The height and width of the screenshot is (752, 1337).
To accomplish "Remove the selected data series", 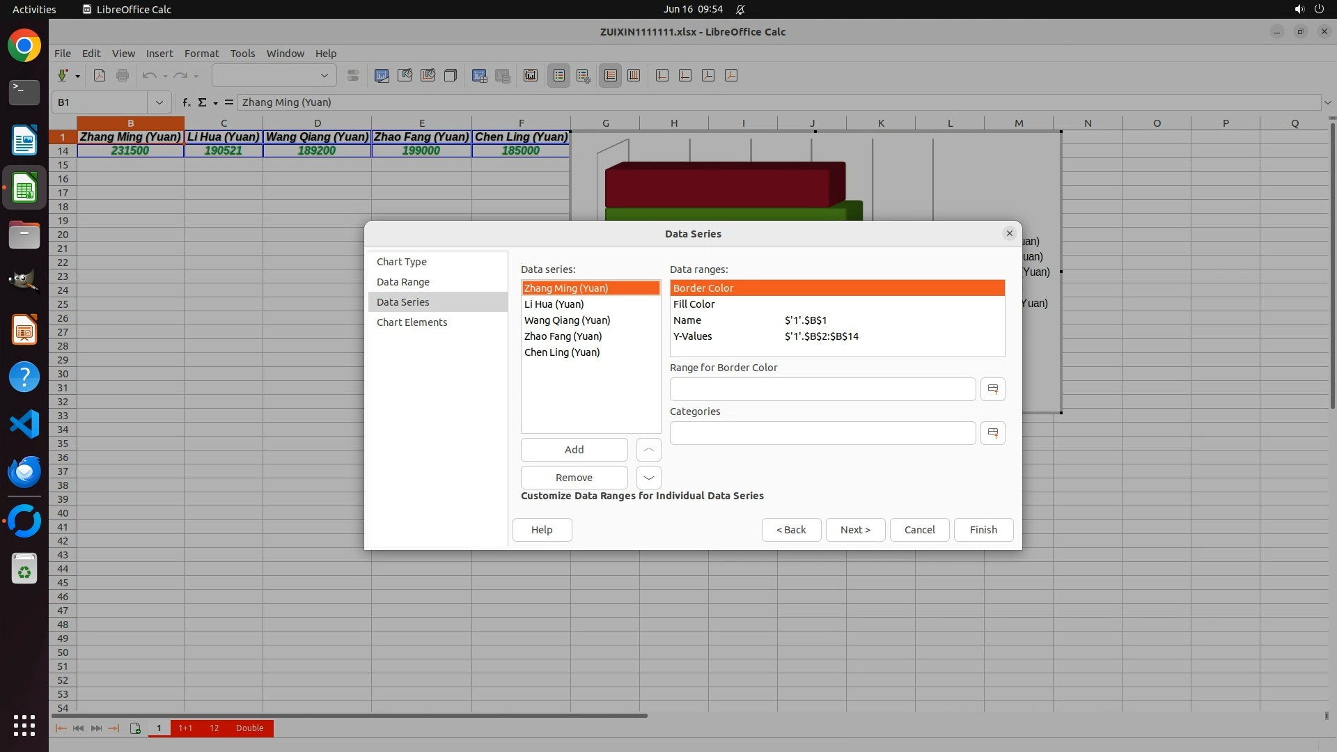I will click(574, 478).
